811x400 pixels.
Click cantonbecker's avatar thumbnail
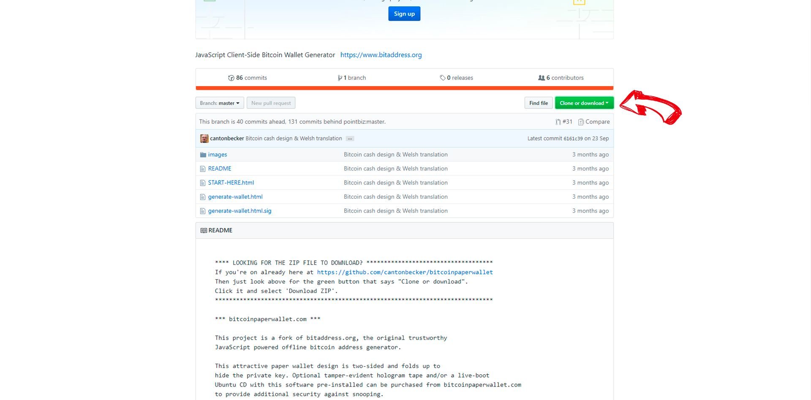204,138
